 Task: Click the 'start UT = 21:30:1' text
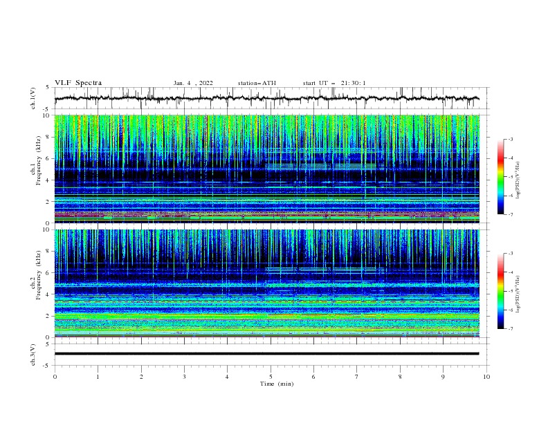click(x=334, y=83)
